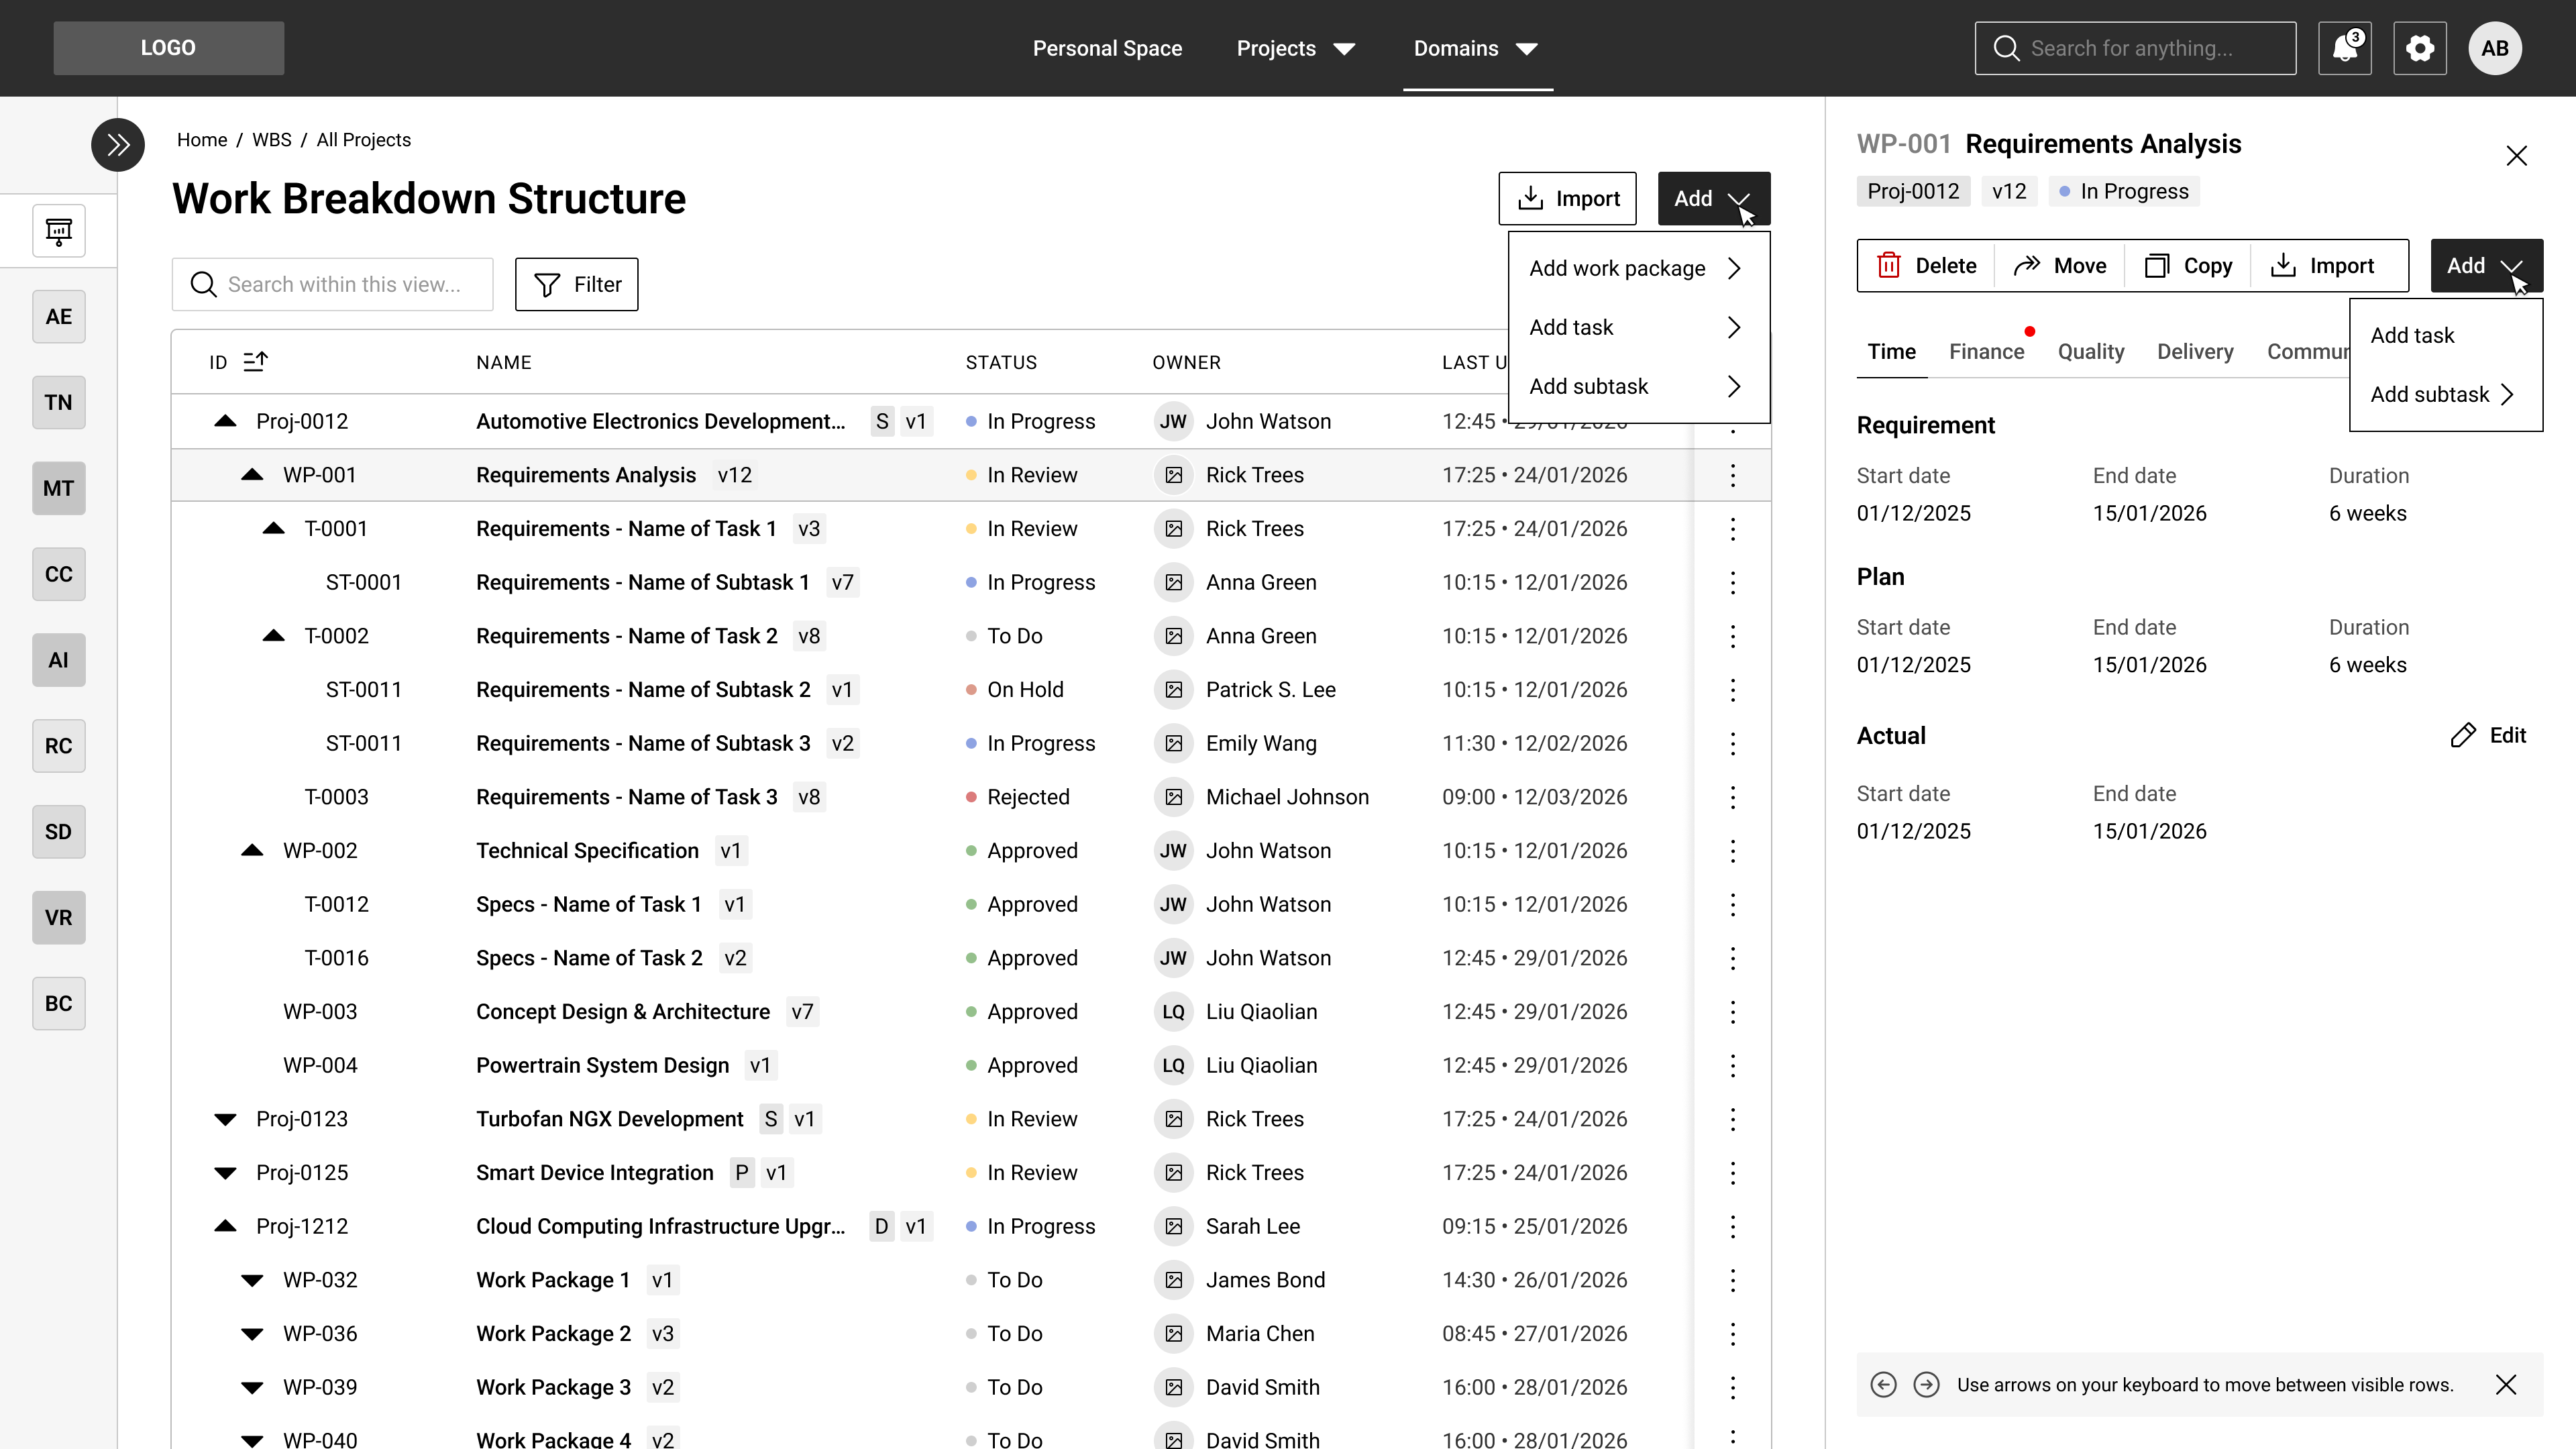Go to previous row with left arrow icon

(x=1884, y=1385)
